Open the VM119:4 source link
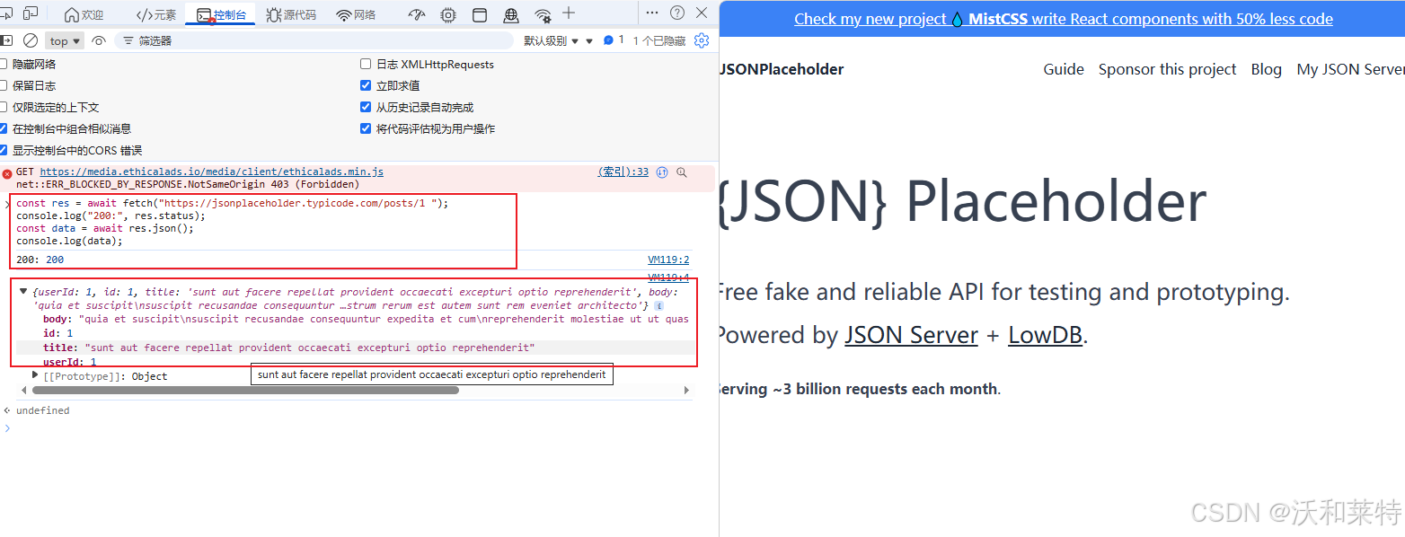1405x537 pixels. 668,277
